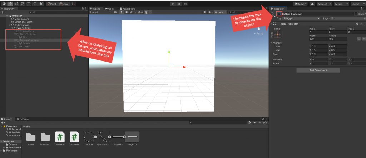Select the combined Transform tool
The width and height of the screenshot is (366, 158).
(35, 4)
